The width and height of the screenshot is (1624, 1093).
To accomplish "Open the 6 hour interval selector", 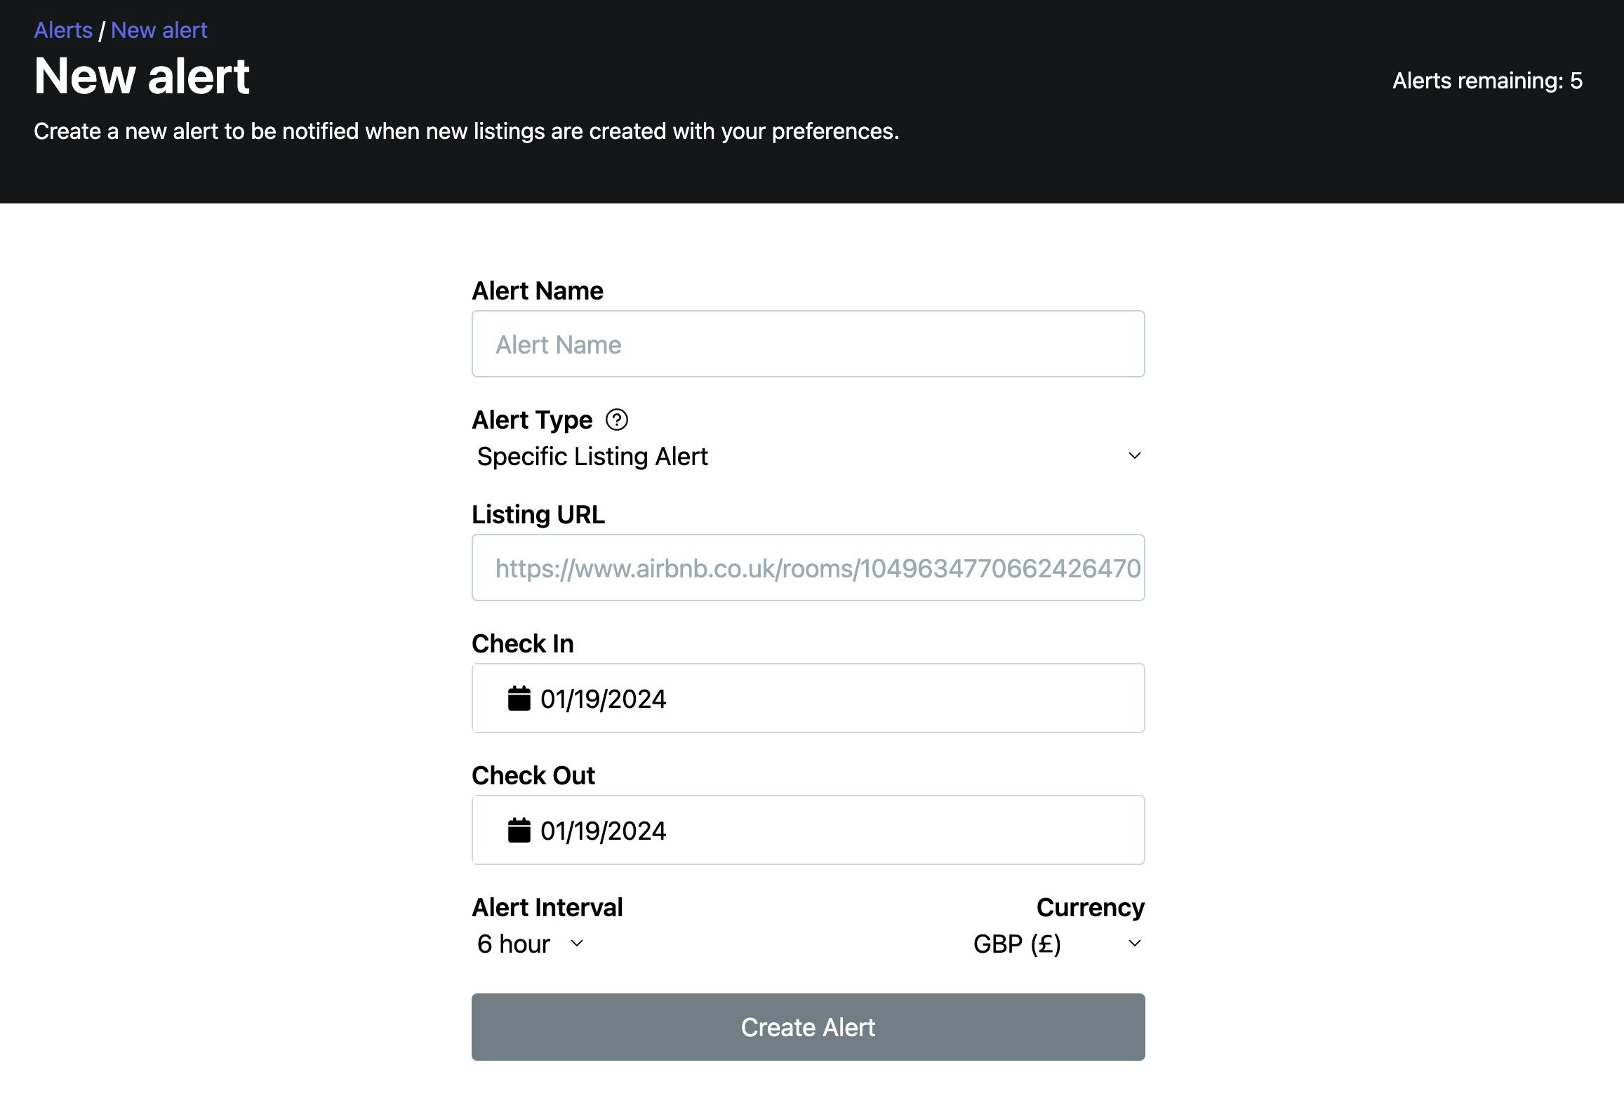I will pyautogui.click(x=531, y=944).
